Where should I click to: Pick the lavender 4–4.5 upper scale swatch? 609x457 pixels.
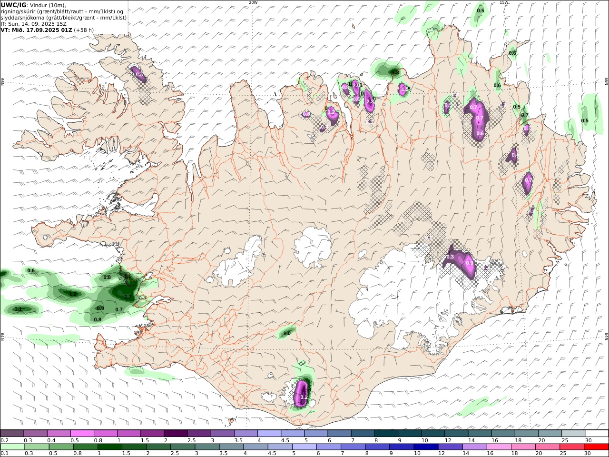click(x=269, y=434)
